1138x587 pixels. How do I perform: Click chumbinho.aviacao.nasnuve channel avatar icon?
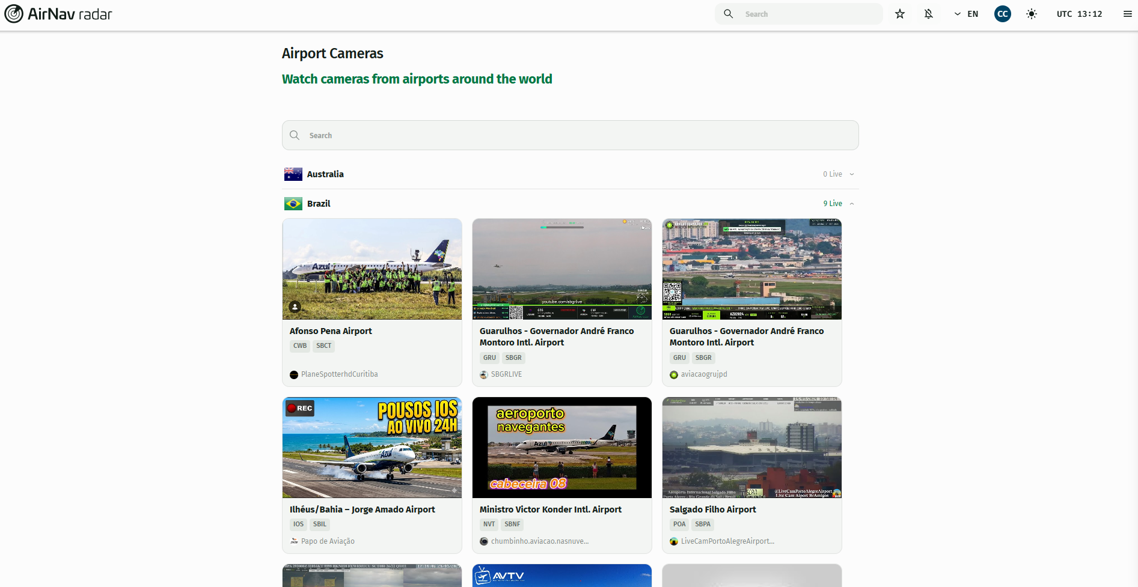[x=484, y=541]
